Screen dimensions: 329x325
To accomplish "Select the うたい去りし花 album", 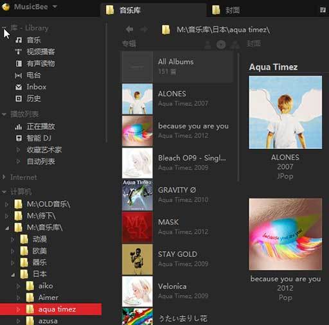I will tap(177, 317).
